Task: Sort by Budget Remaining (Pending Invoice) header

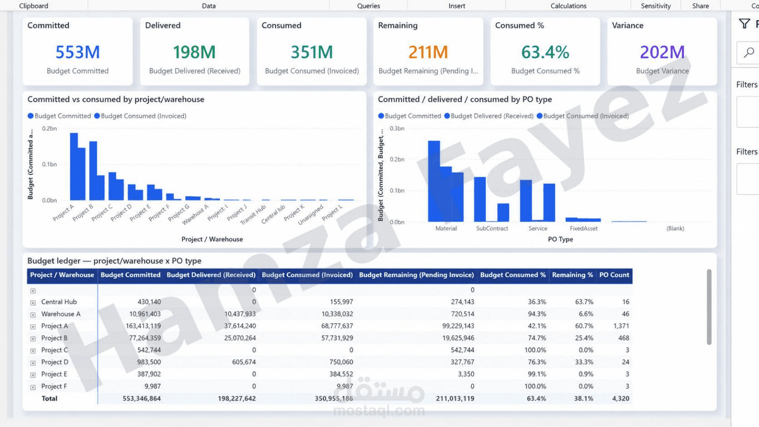Action: [x=416, y=275]
